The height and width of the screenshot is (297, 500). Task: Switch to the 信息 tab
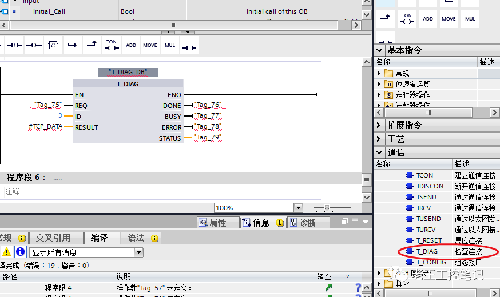tap(263, 223)
